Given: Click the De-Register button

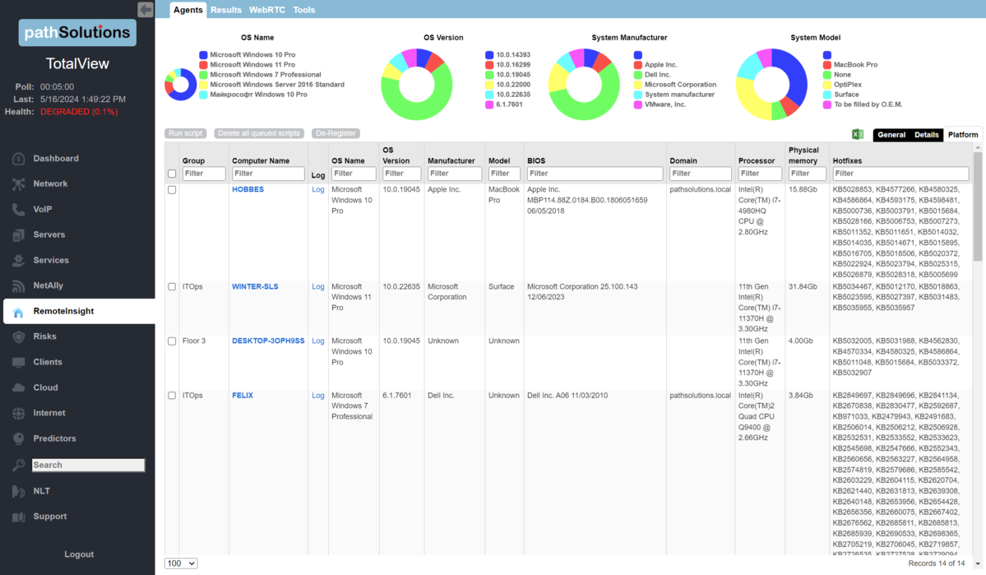Looking at the screenshot, I should click(x=336, y=133).
